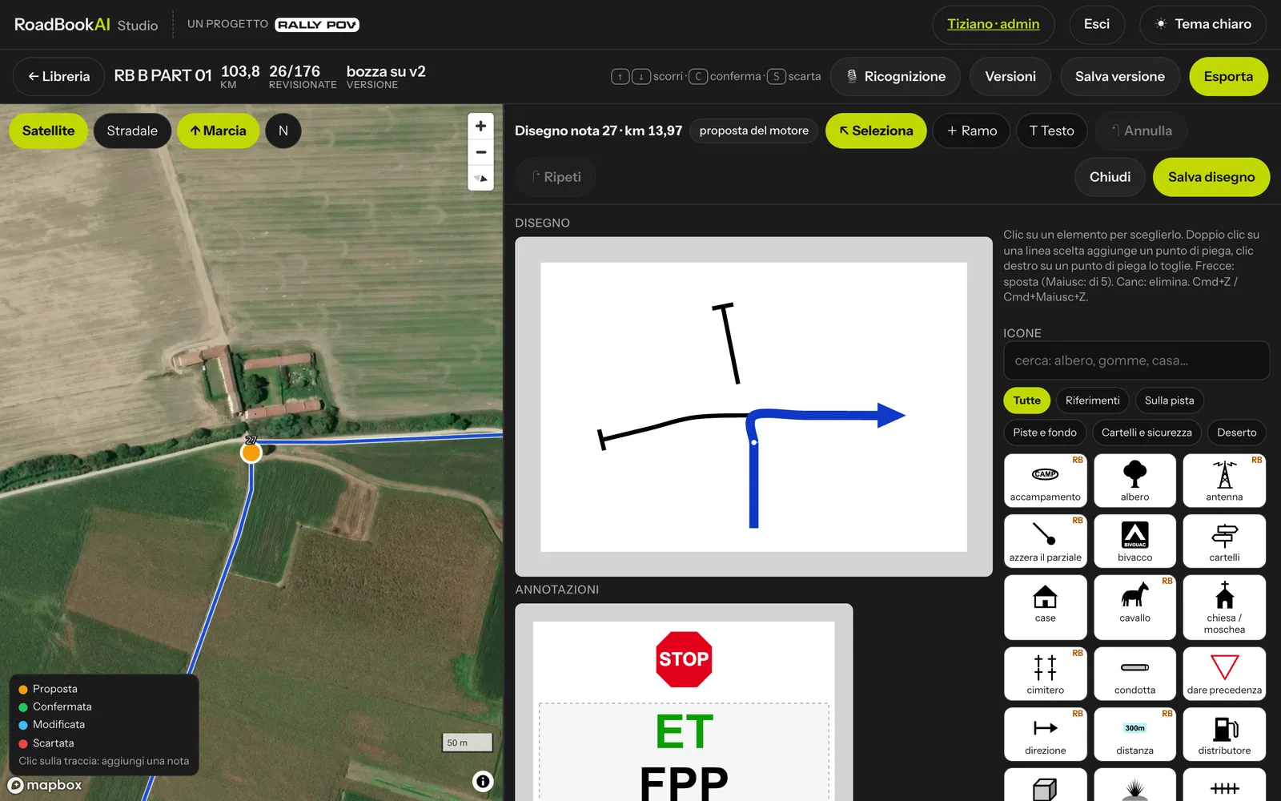Enable north-up with the N button
The width and height of the screenshot is (1281, 801).
283,131
